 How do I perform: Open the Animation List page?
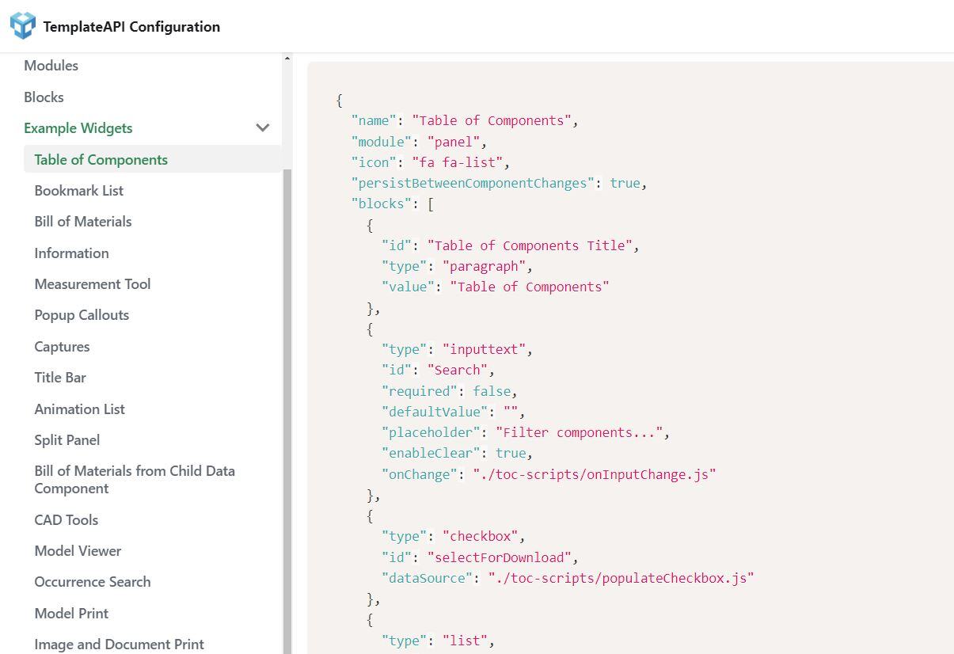(79, 409)
